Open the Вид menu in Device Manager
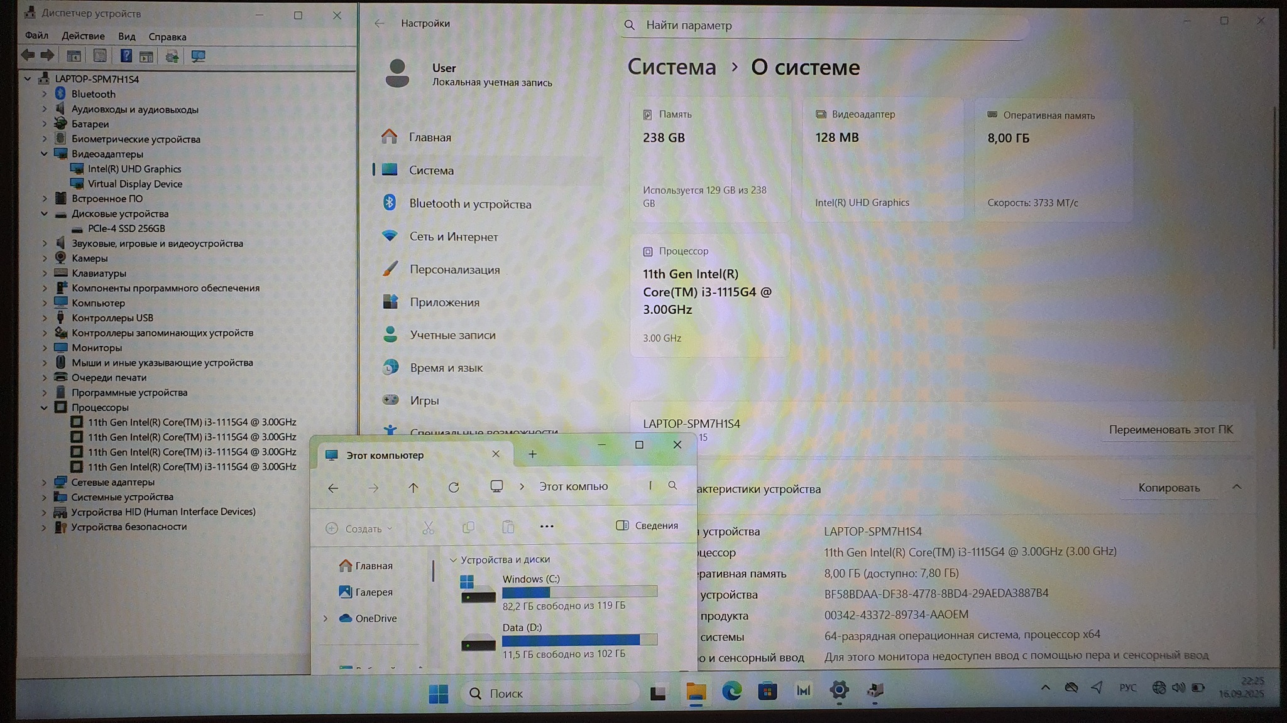 [x=126, y=36]
